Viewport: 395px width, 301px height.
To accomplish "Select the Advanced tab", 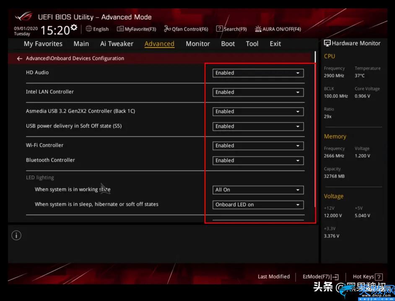I will [x=159, y=44].
